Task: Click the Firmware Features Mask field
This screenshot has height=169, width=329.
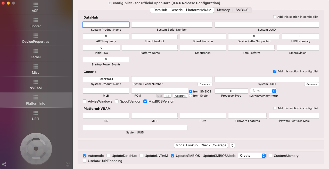Action: [x=294, y=116]
